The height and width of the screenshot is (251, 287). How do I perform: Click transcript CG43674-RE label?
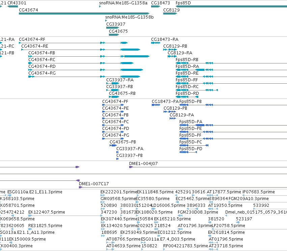point(35,46)
